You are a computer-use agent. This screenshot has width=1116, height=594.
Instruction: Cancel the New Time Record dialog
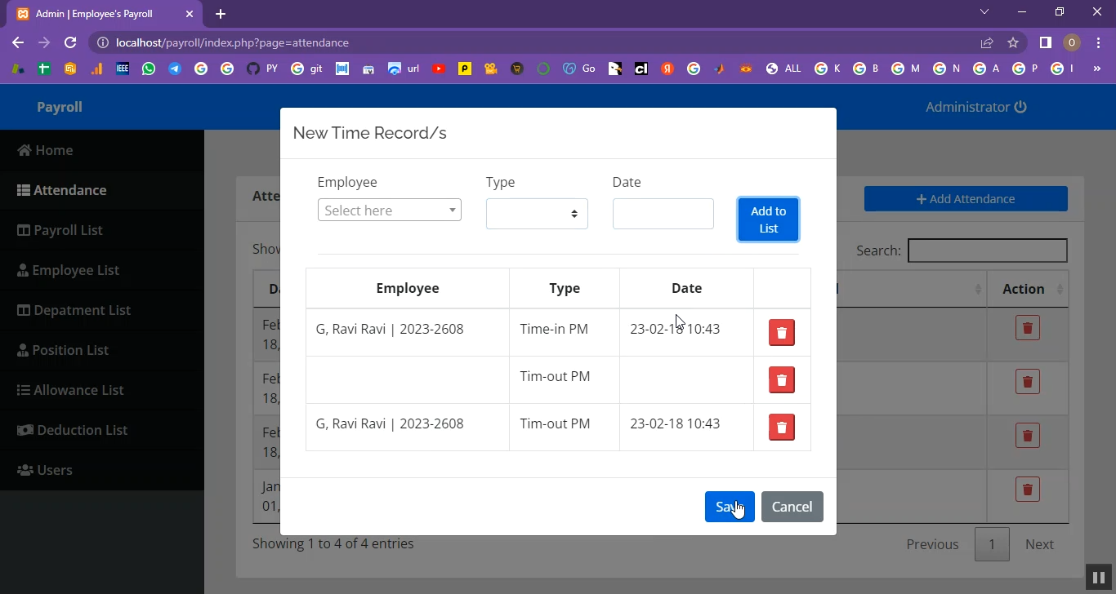point(792,507)
